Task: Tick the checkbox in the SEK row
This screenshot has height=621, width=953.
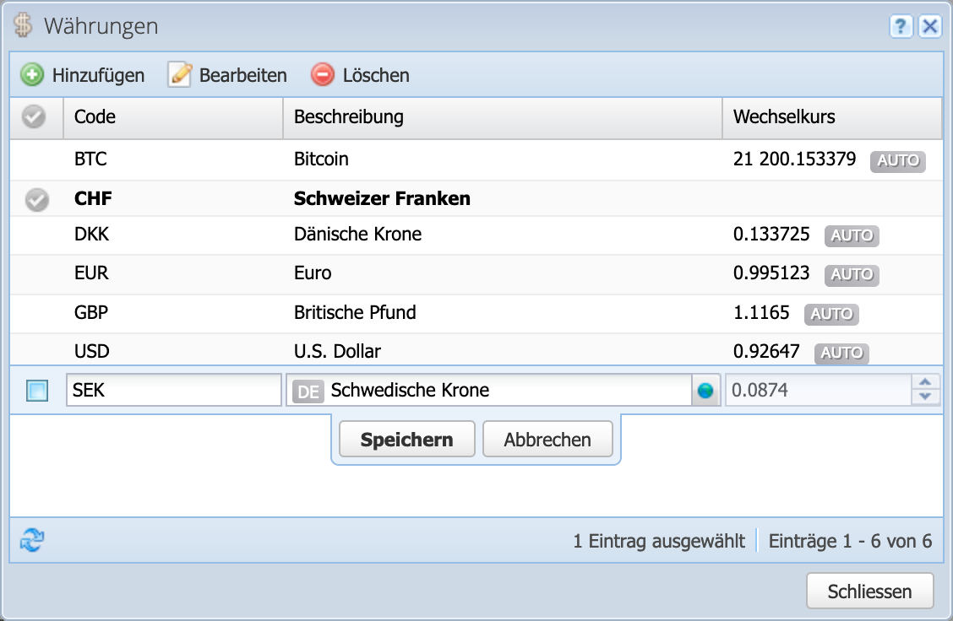Action: (35, 390)
